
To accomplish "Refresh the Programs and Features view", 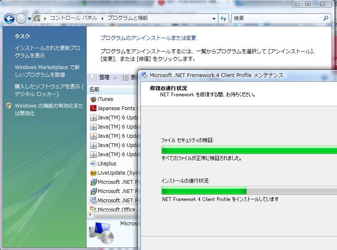I will tap(223, 19).
